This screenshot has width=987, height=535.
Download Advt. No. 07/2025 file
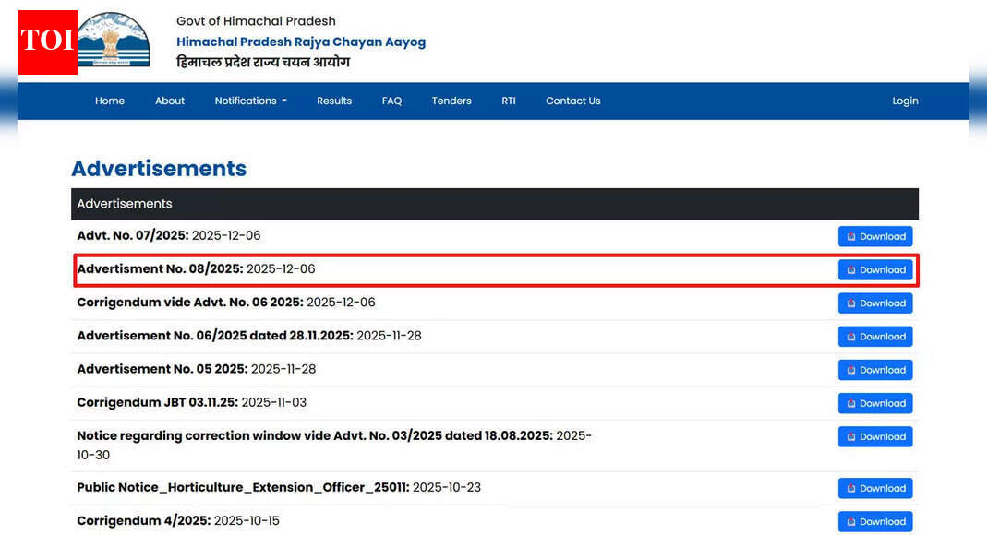(874, 236)
